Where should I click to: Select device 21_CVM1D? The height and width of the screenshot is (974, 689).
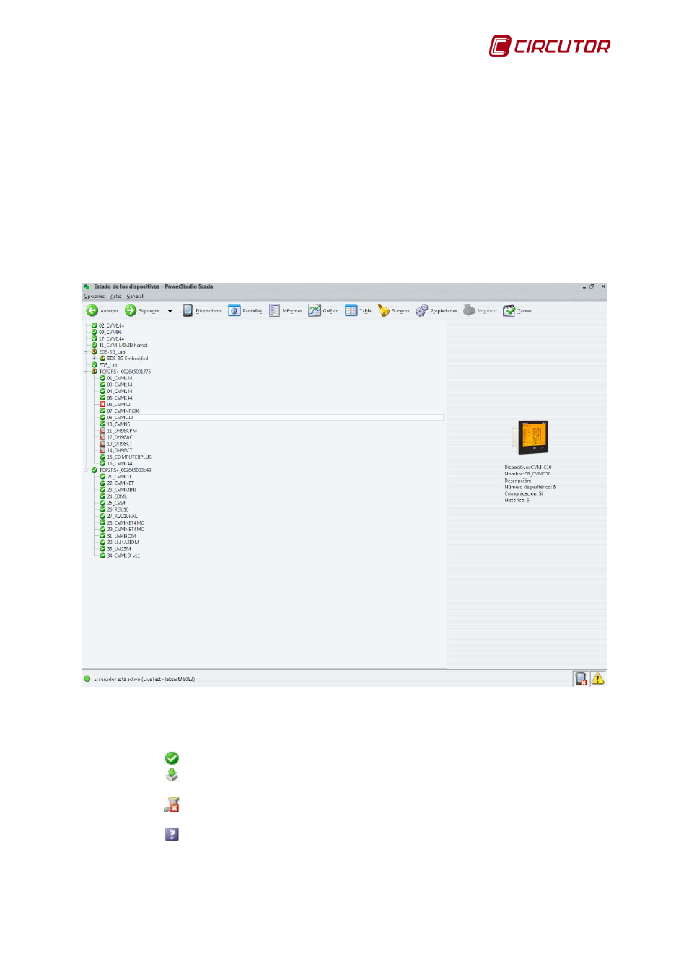[119, 477]
